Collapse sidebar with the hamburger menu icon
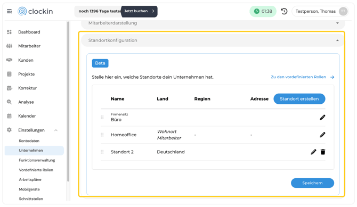Image resolution: width=357 pixels, height=207 pixels. (10, 11)
